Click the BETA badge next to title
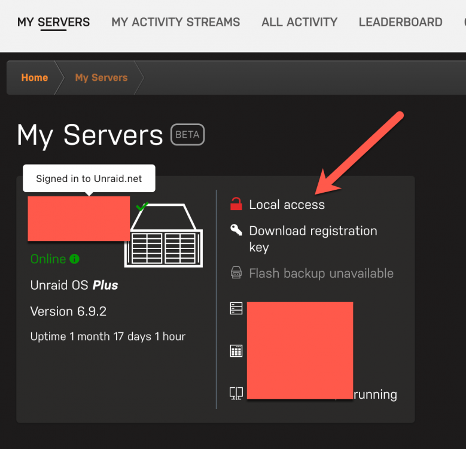Screen dimensions: 466x449 coord(187,135)
